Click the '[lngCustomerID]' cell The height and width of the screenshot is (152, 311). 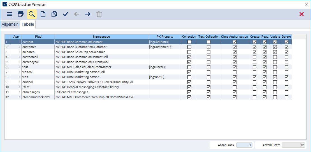point(164,47)
